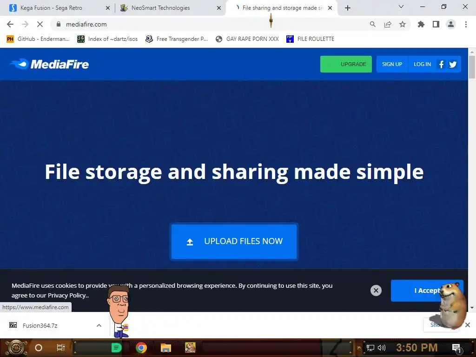Image resolution: width=476 pixels, height=357 pixels.
Task: Share this page via the share icon
Action: [x=388, y=24]
